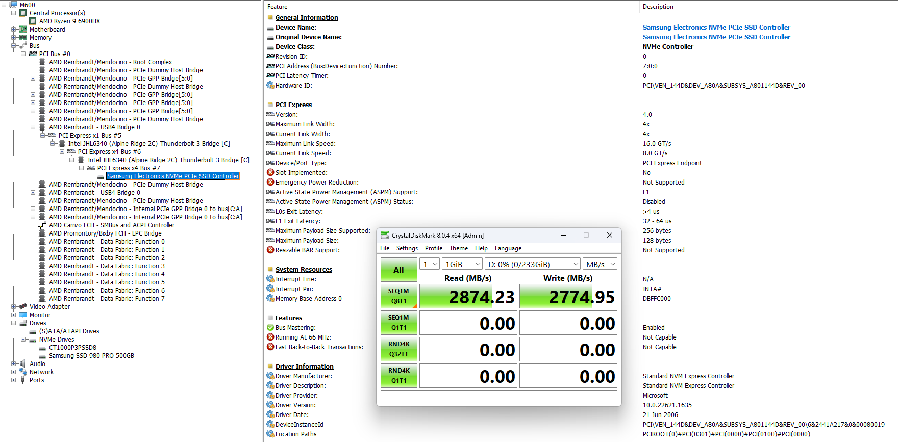Screen dimensions: 898x442
Task: Select AMD Carrizo FCH SMBus and ACPI Controller
Action: [112, 225]
